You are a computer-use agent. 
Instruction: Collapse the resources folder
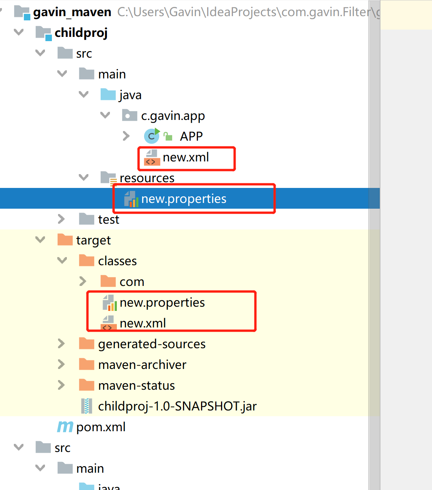coord(83,178)
